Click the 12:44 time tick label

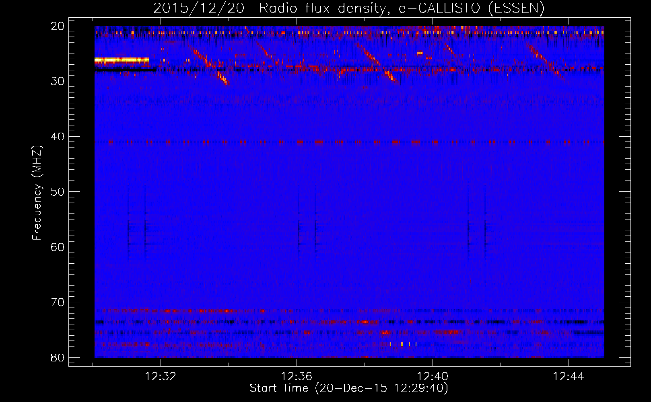click(x=568, y=377)
